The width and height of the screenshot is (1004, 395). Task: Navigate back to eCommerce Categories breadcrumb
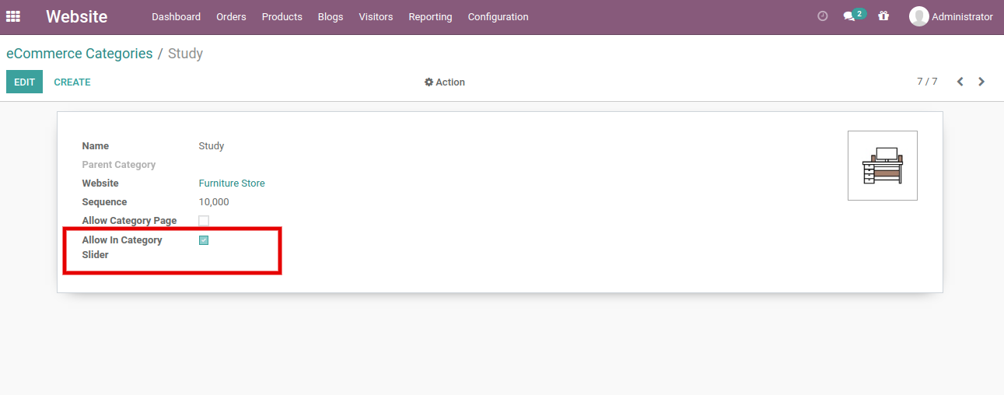pyautogui.click(x=79, y=54)
